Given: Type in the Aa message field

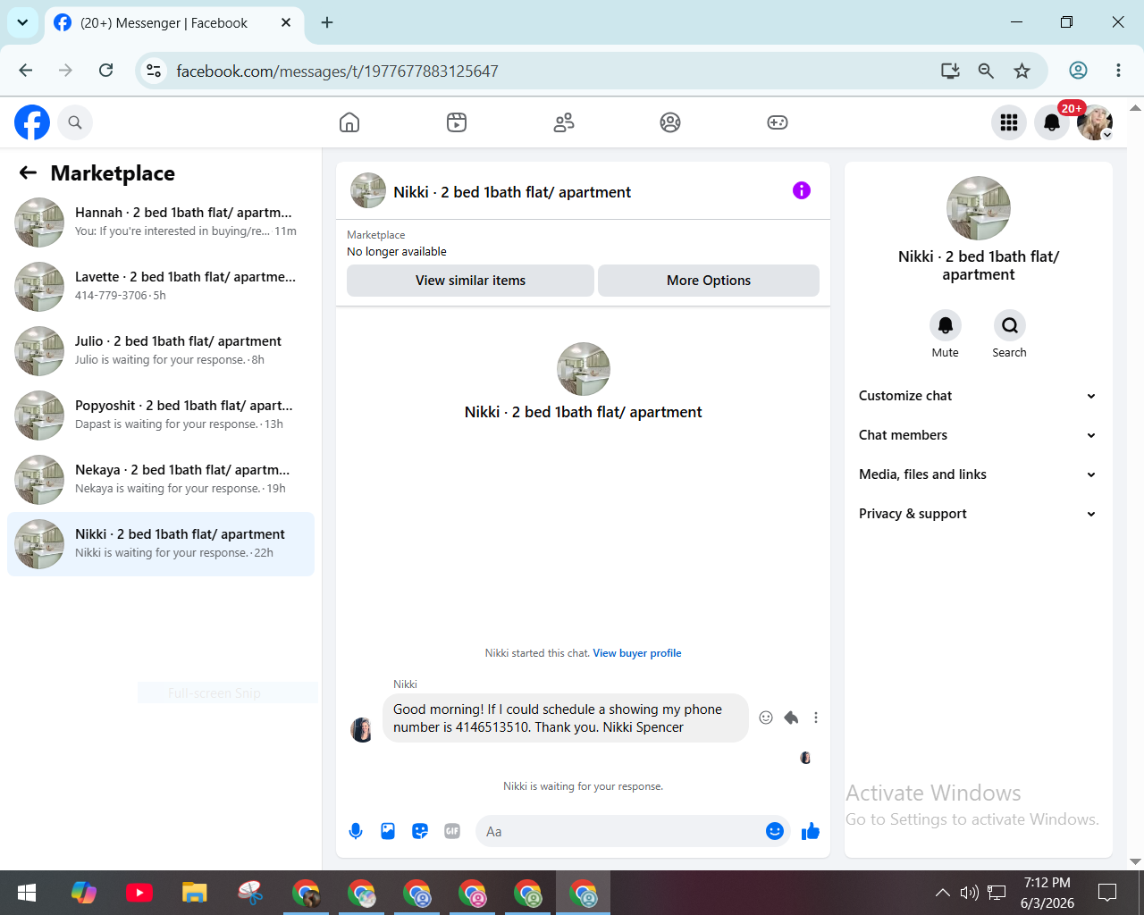Looking at the screenshot, I should pyautogui.click(x=622, y=832).
